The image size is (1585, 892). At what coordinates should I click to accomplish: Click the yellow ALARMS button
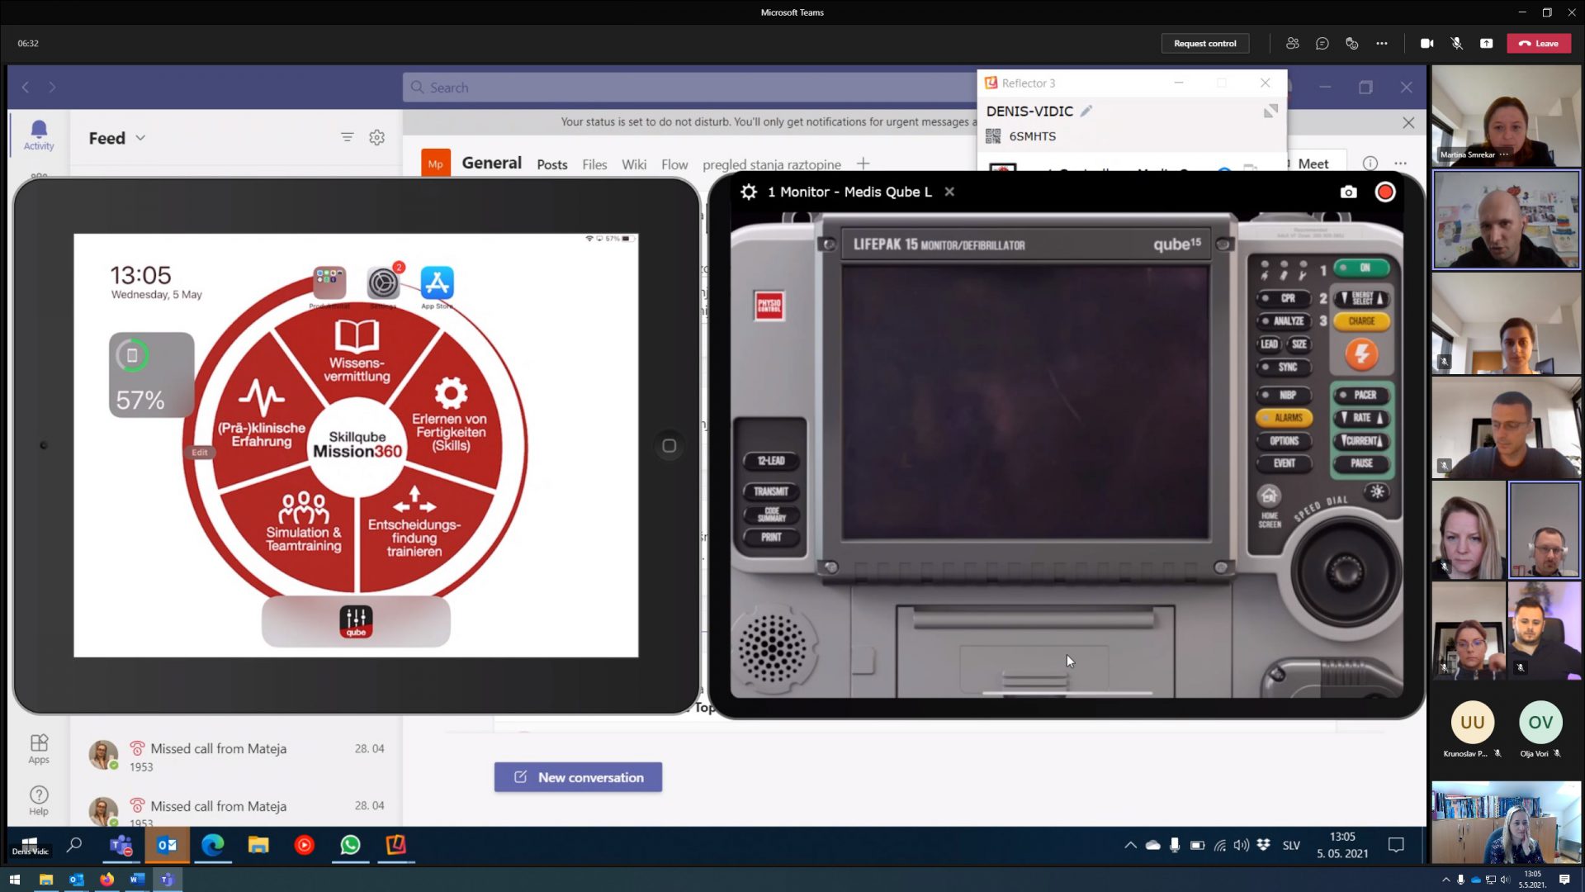1284,418
